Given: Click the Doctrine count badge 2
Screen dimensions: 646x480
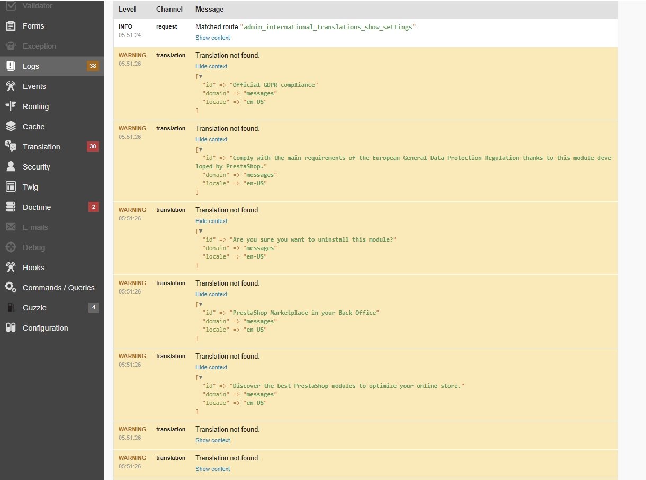Looking at the screenshot, I should tap(94, 207).
